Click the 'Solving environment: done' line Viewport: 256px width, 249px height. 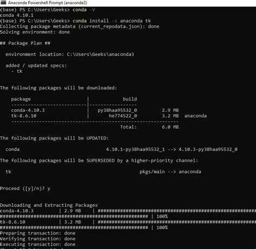coord(35,32)
